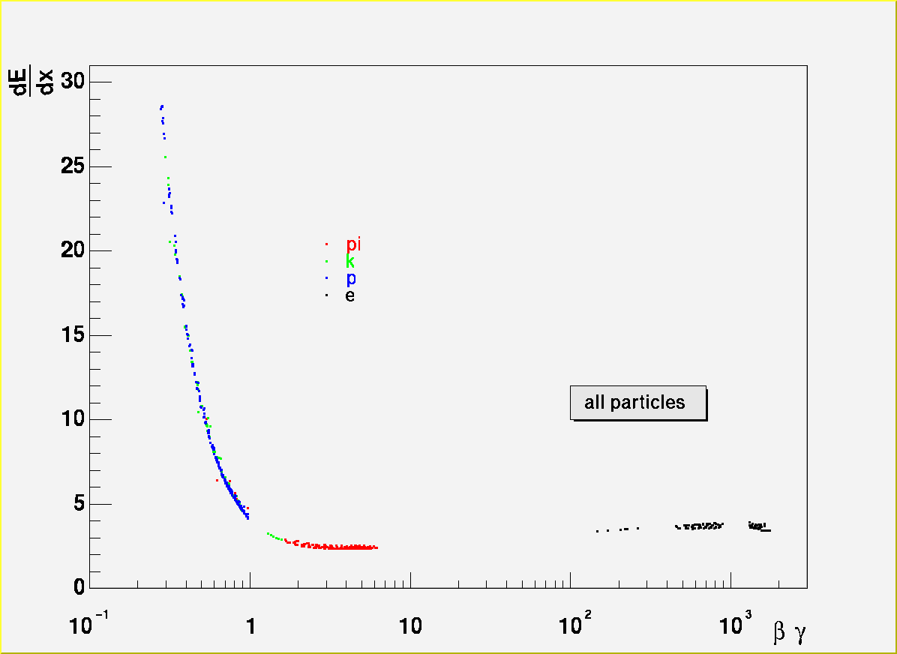Select the green "k" legend label

tap(349, 262)
